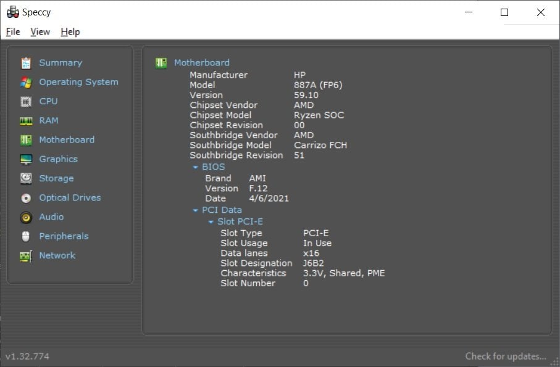Click the PCI Data tree heading
Image resolution: width=560 pixels, height=367 pixels.
click(x=222, y=210)
